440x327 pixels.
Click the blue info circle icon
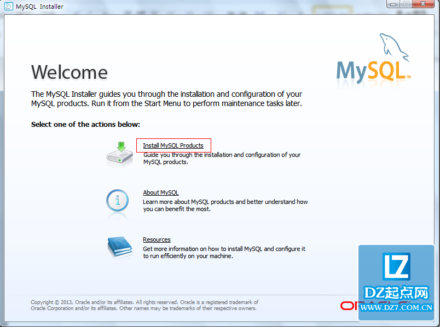[x=117, y=201]
